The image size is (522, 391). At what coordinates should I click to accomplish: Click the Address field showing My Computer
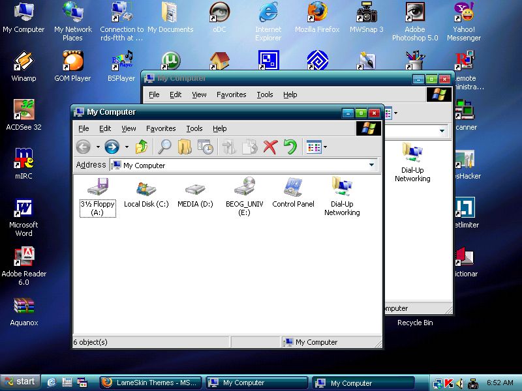tap(243, 166)
